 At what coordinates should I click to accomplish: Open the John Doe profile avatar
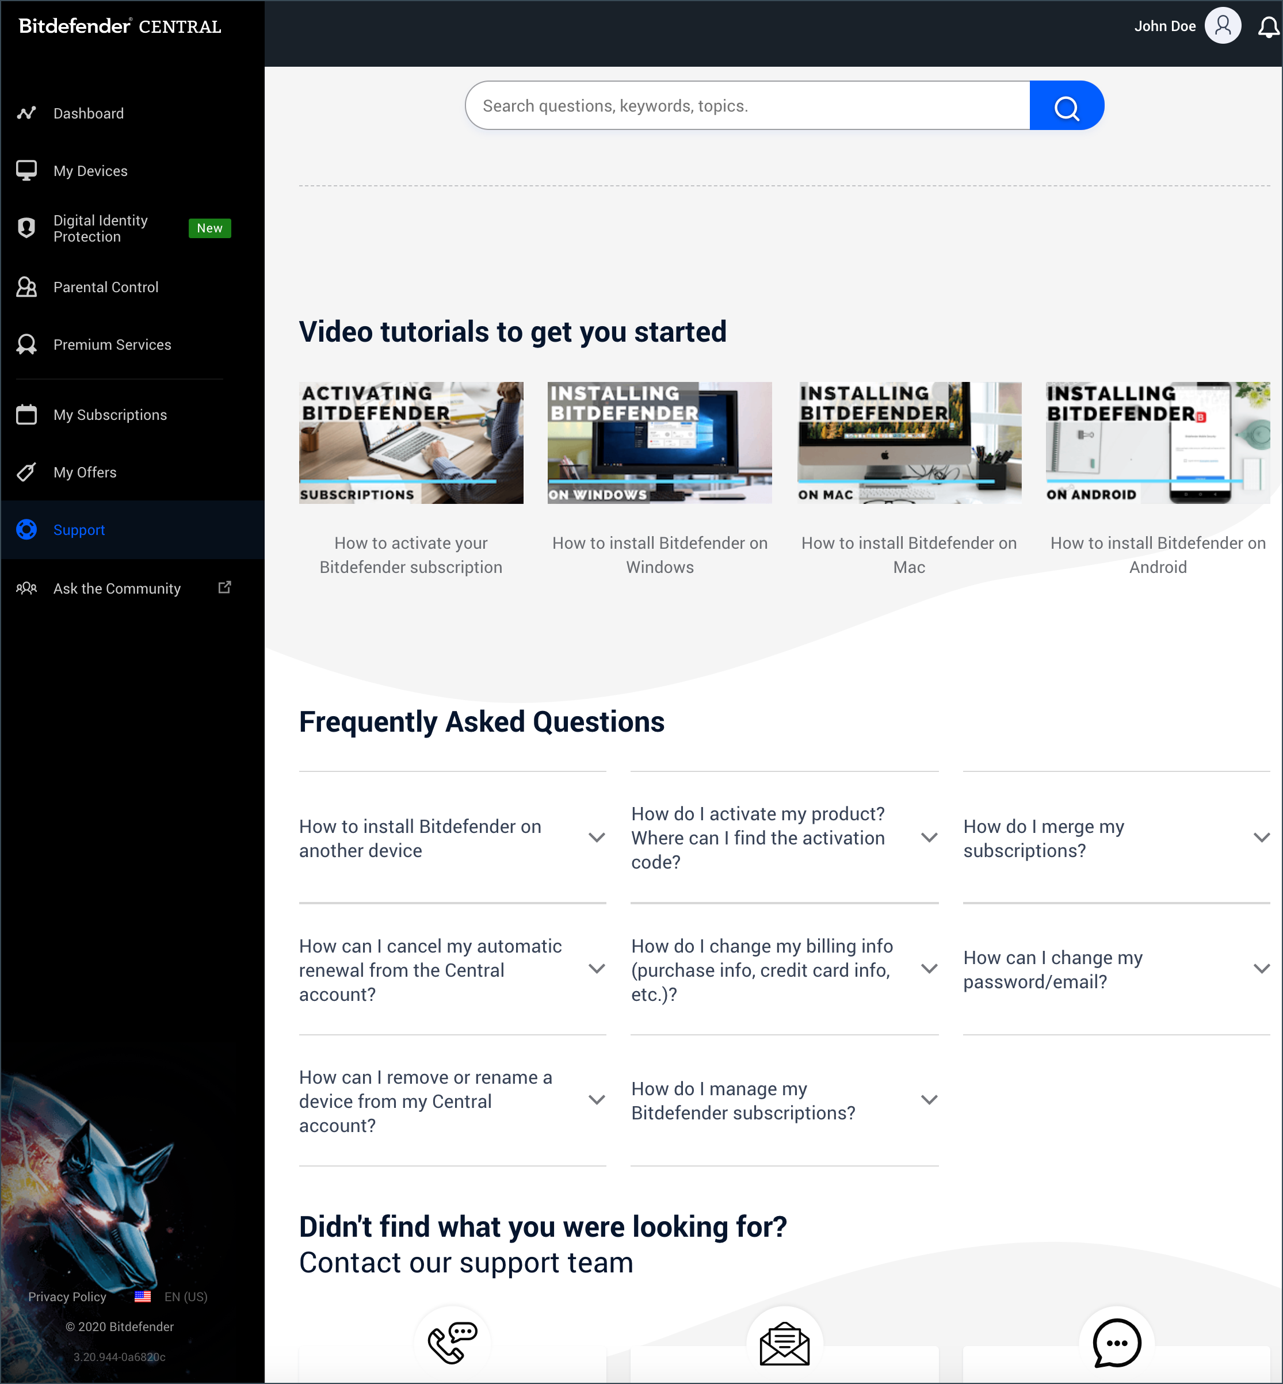click(1223, 26)
